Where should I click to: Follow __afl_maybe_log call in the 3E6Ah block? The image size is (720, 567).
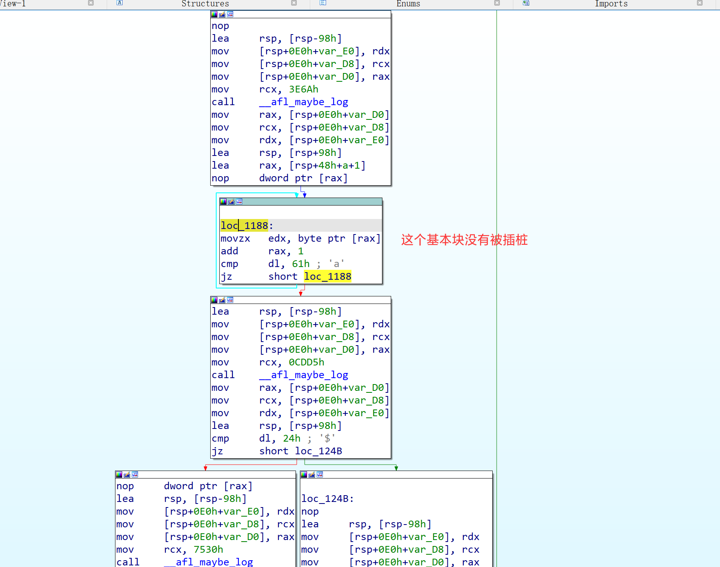304,102
